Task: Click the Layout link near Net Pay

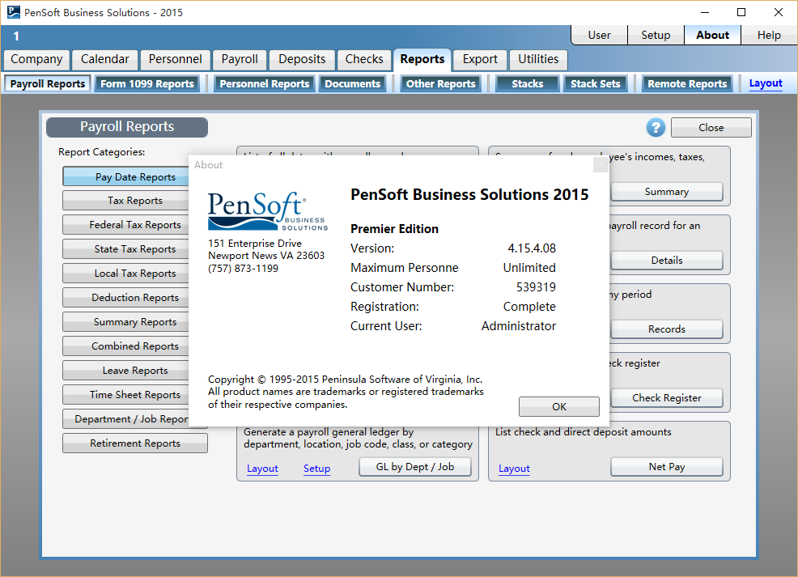Action: click(513, 468)
